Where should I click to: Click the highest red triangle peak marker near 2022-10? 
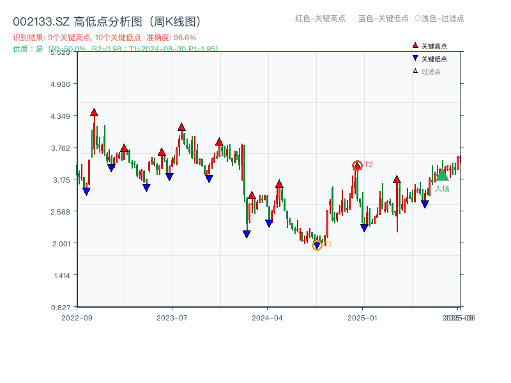point(94,112)
